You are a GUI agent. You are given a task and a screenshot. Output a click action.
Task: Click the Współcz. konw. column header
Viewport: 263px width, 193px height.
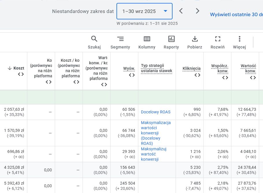pyautogui.click(x=220, y=68)
